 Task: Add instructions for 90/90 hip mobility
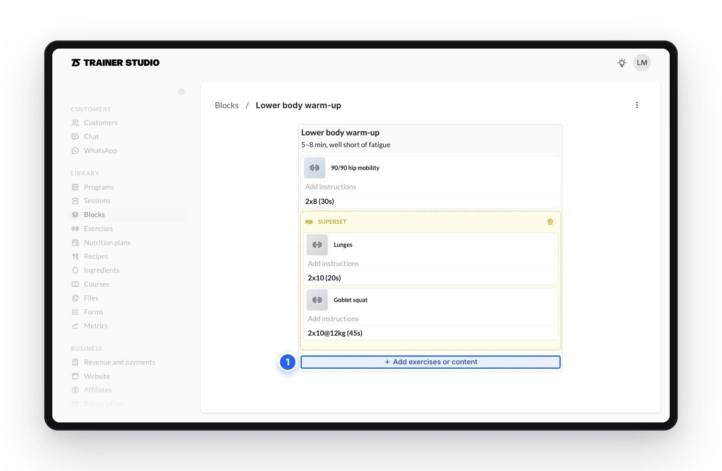(x=430, y=187)
